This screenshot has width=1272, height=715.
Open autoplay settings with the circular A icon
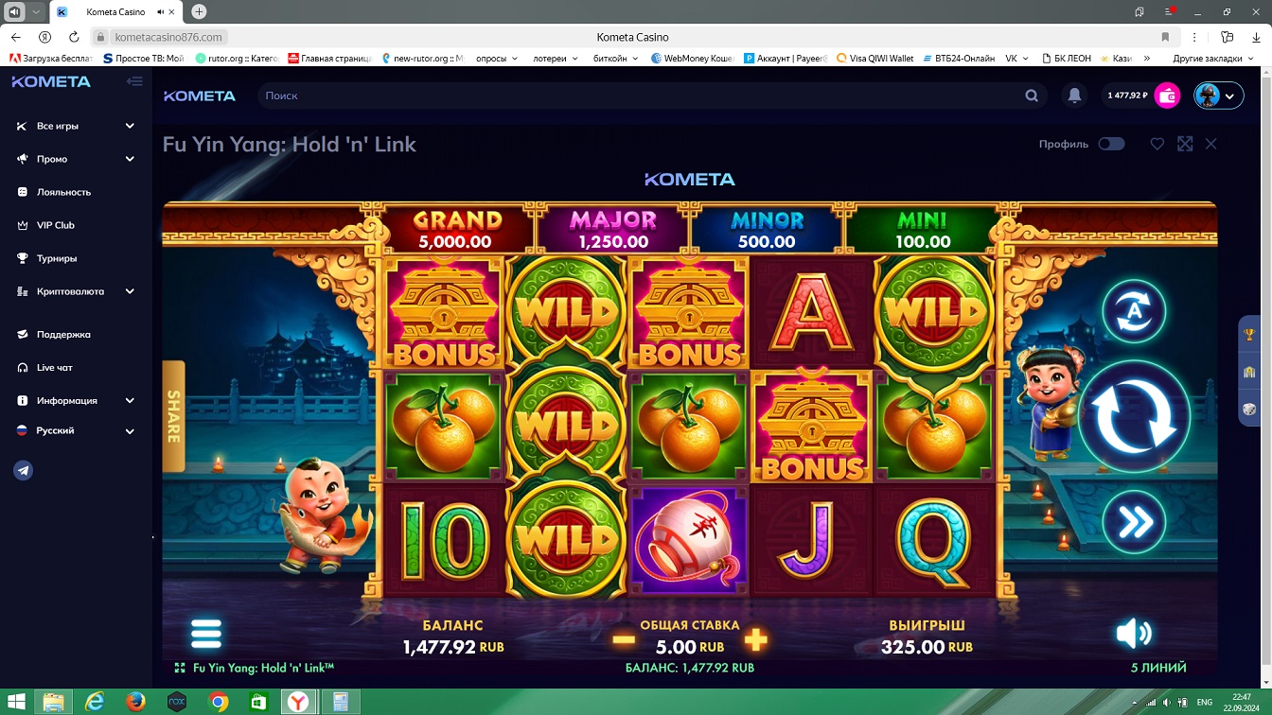1134,311
